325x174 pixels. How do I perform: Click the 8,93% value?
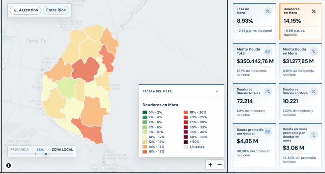(x=245, y=21)
